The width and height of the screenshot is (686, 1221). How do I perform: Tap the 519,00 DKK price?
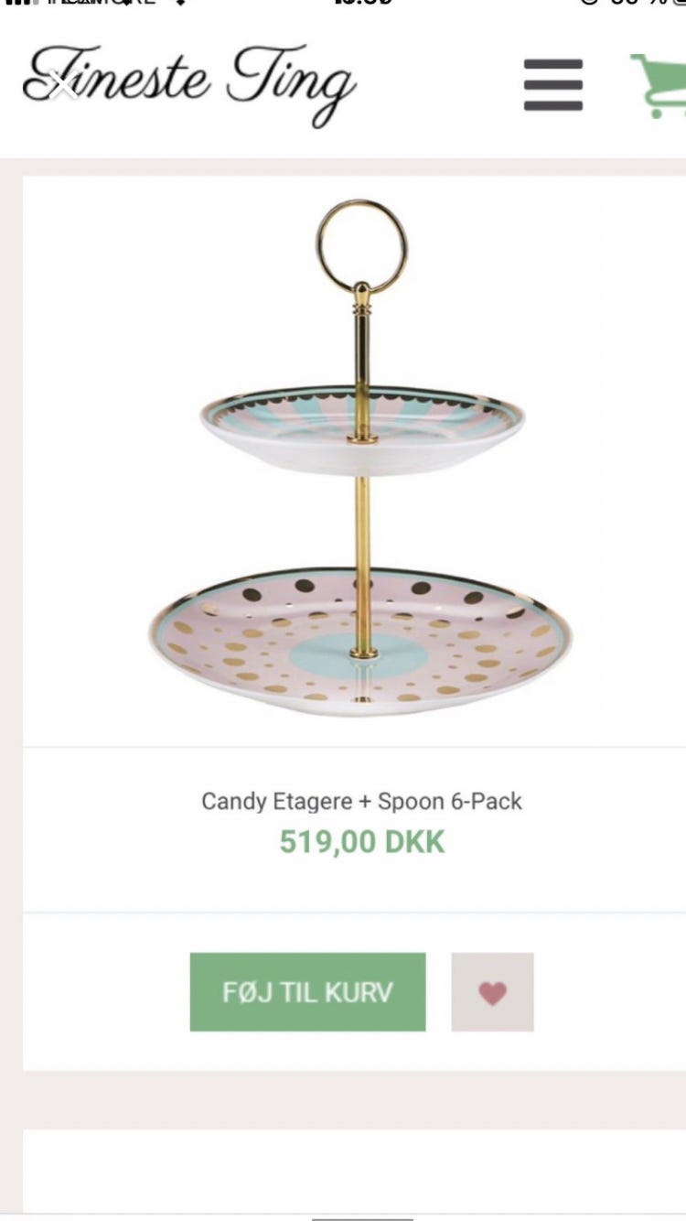[361, 842]
